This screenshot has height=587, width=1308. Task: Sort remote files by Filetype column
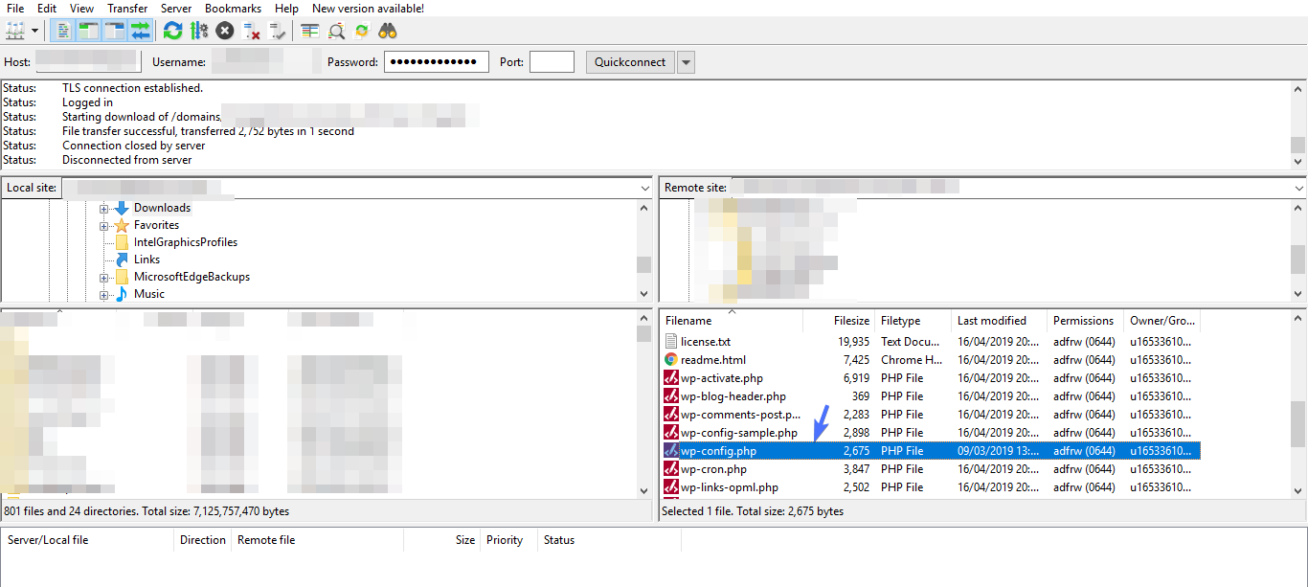(913, 321)
